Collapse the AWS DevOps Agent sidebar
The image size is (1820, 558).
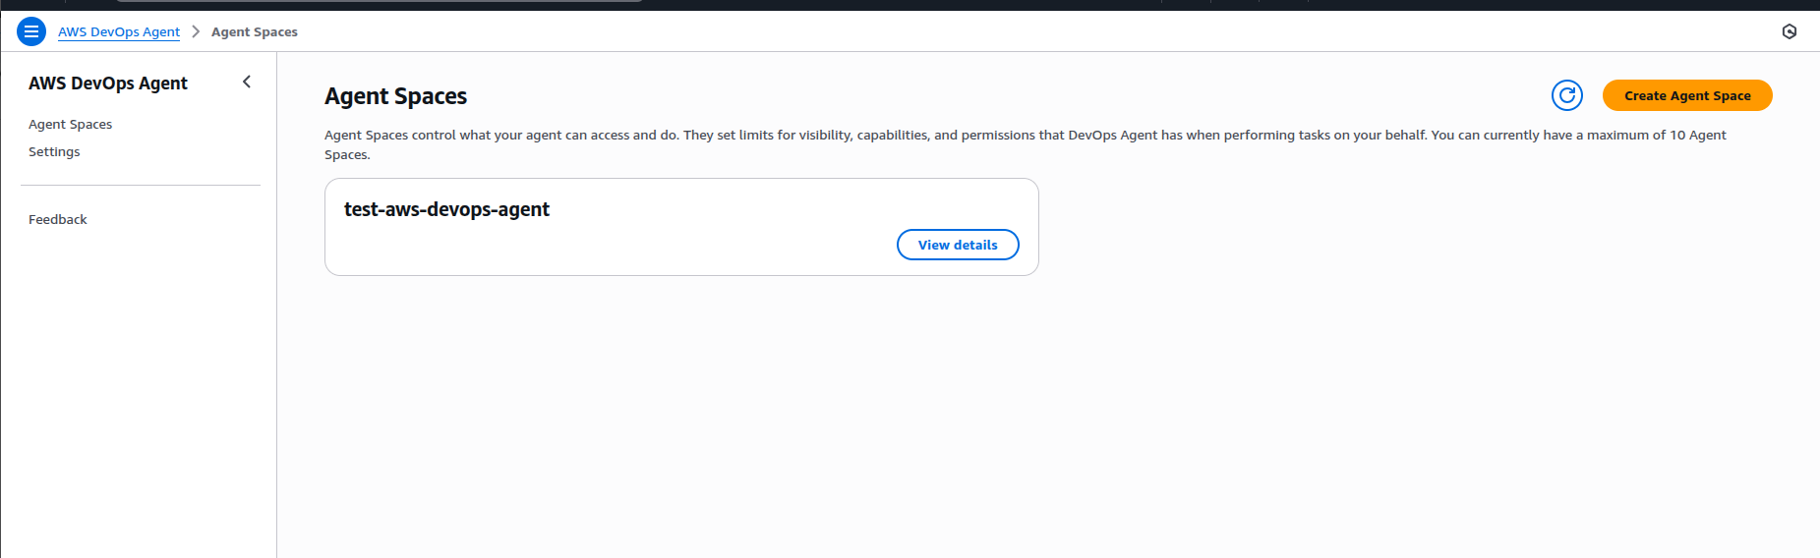247,83
